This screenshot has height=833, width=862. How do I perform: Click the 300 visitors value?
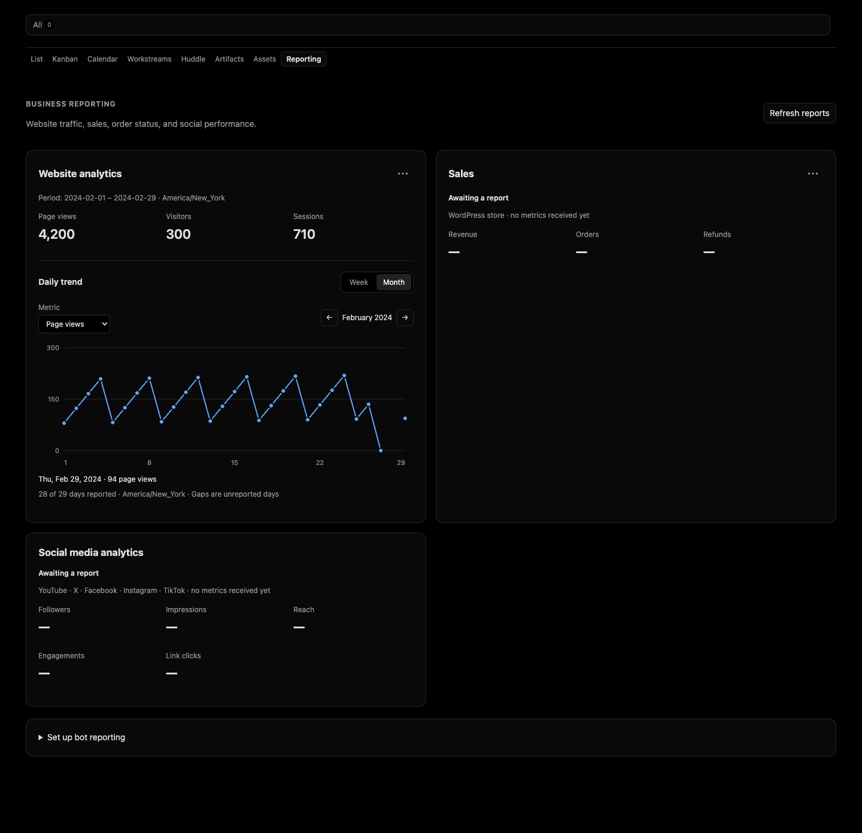(178, 235)
